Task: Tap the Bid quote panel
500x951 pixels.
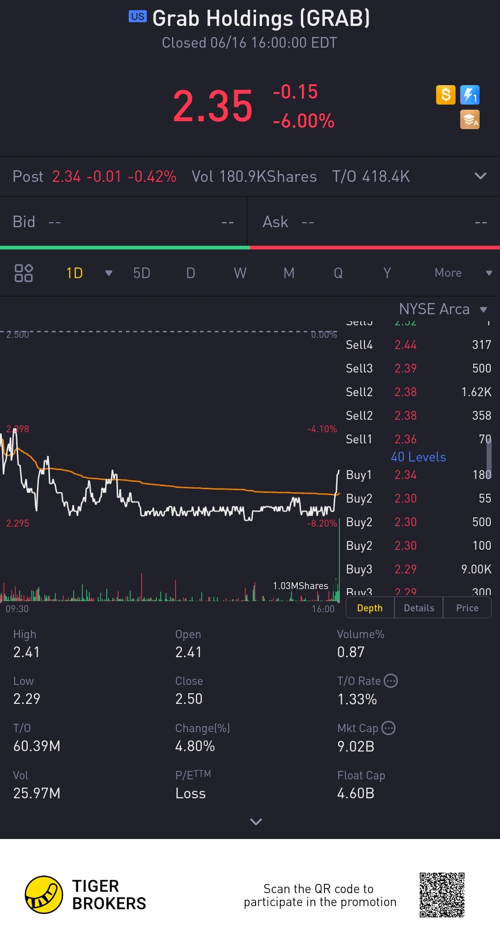Action: (x=124, y=222)
